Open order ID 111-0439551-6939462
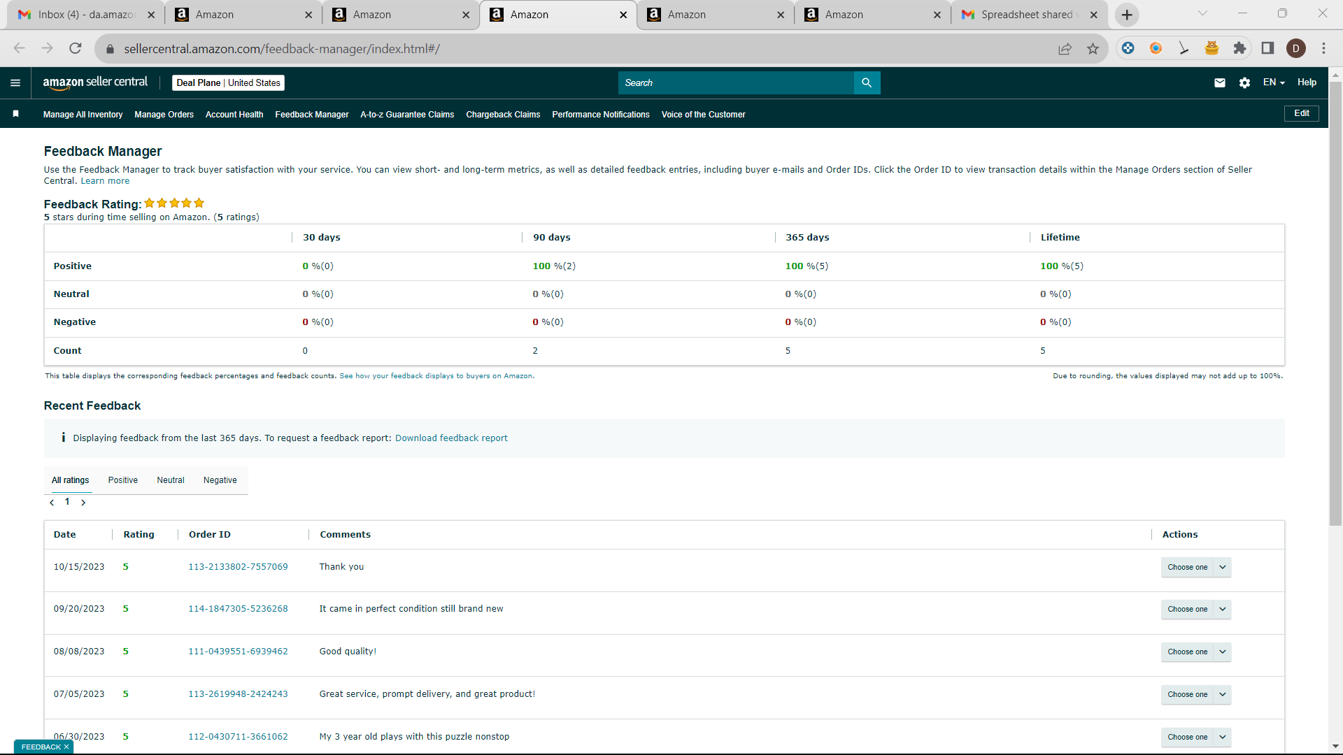 [238, 652]
